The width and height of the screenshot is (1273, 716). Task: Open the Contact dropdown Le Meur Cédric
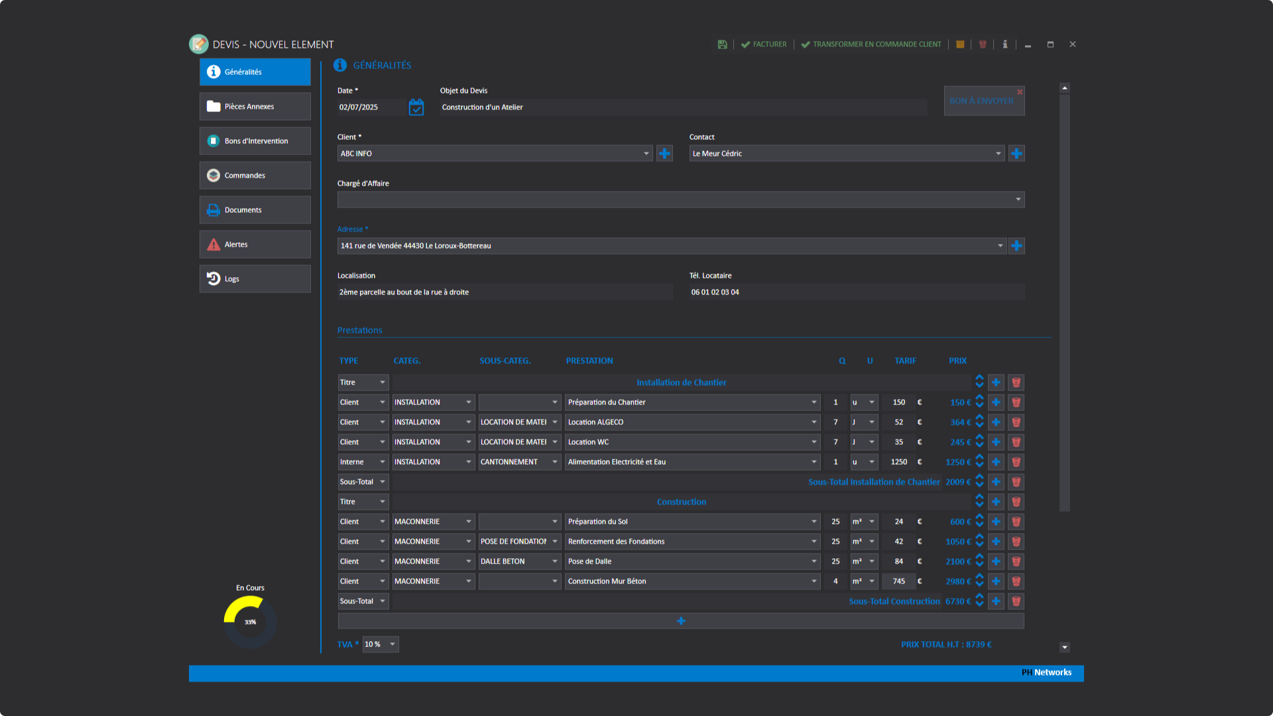point(847,154)
